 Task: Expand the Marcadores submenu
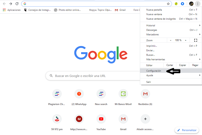pos(171,34)
